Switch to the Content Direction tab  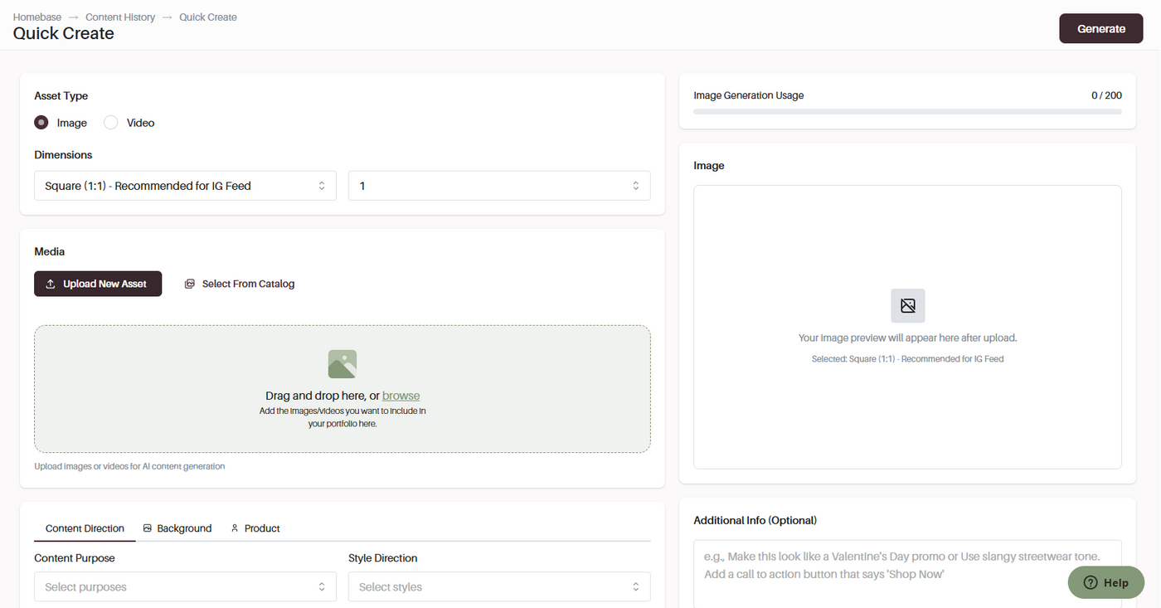(85, 528)
